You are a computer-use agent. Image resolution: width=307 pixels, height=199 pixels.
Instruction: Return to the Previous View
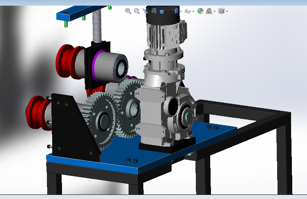click(145, 11)
